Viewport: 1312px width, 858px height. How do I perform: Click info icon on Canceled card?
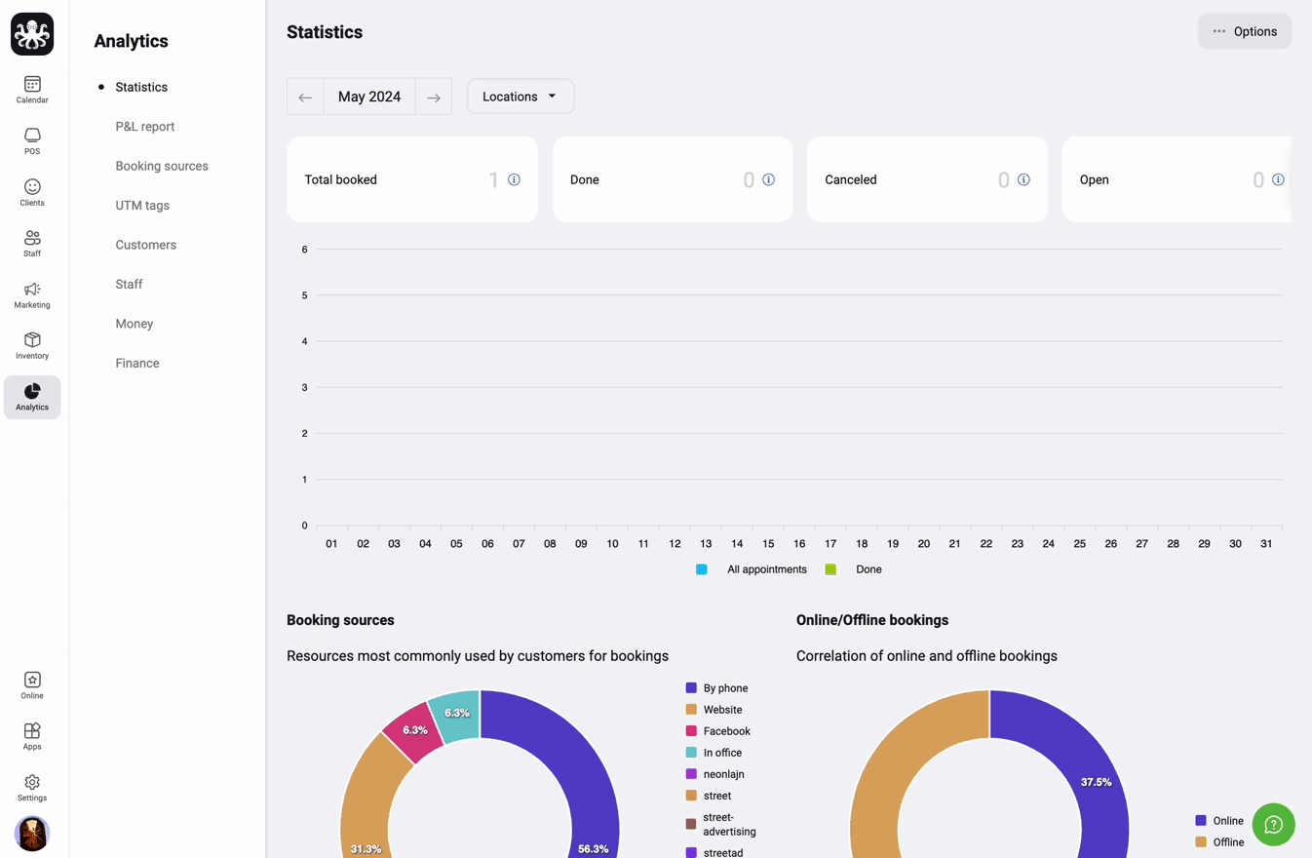click(1023, 179)
